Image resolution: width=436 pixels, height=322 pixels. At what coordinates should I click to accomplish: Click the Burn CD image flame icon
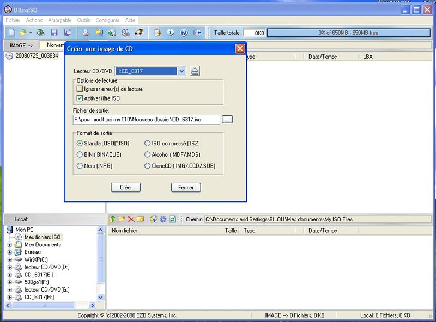(x=139, y=33)
